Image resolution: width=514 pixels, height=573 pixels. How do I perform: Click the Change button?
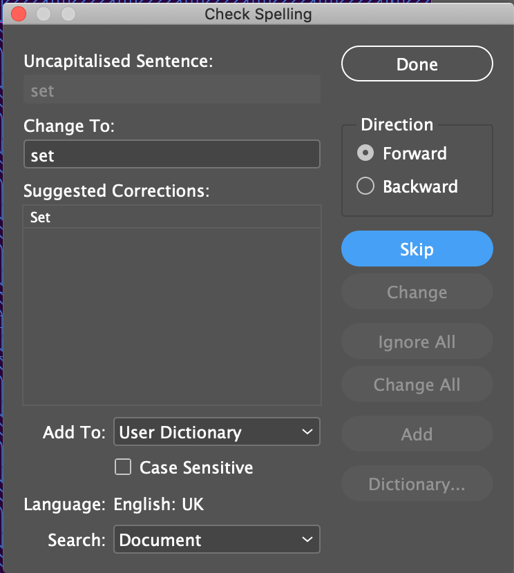(417, 292)
